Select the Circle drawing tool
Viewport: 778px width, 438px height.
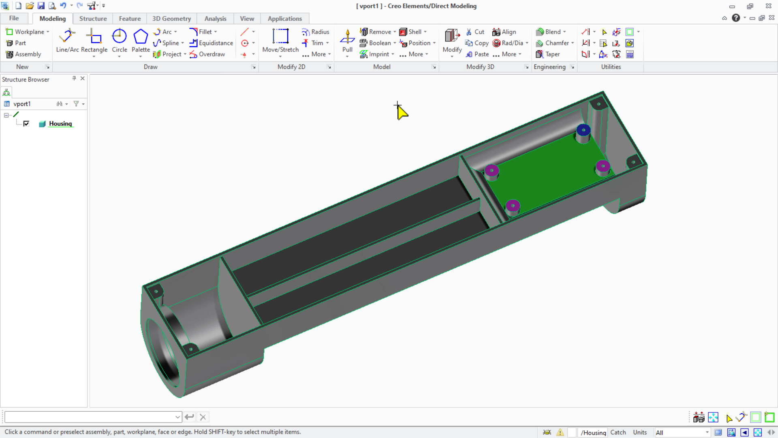click(x=119, y=41)
